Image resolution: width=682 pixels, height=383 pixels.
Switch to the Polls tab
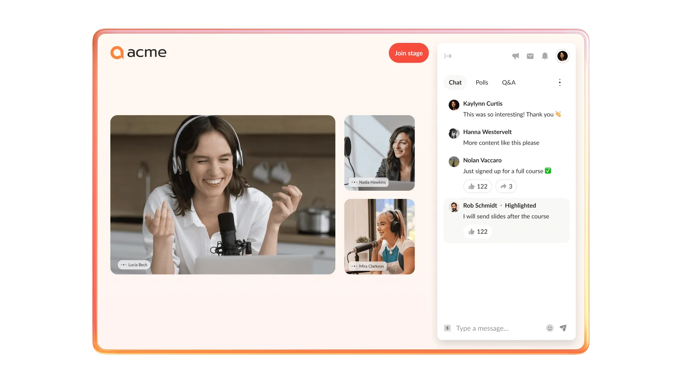click(x=482, y=82)
